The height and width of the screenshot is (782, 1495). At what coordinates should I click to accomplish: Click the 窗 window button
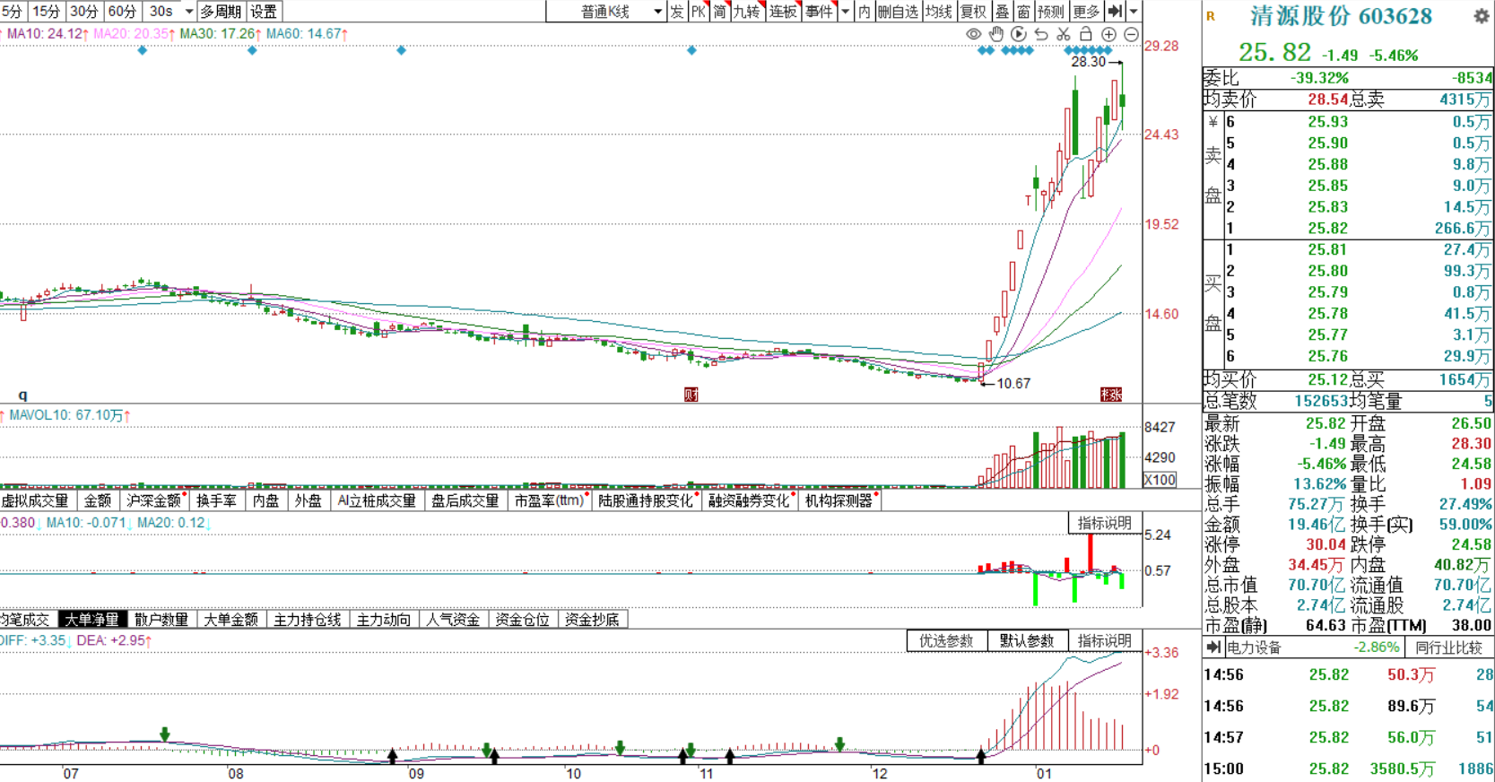point(1024,11)
